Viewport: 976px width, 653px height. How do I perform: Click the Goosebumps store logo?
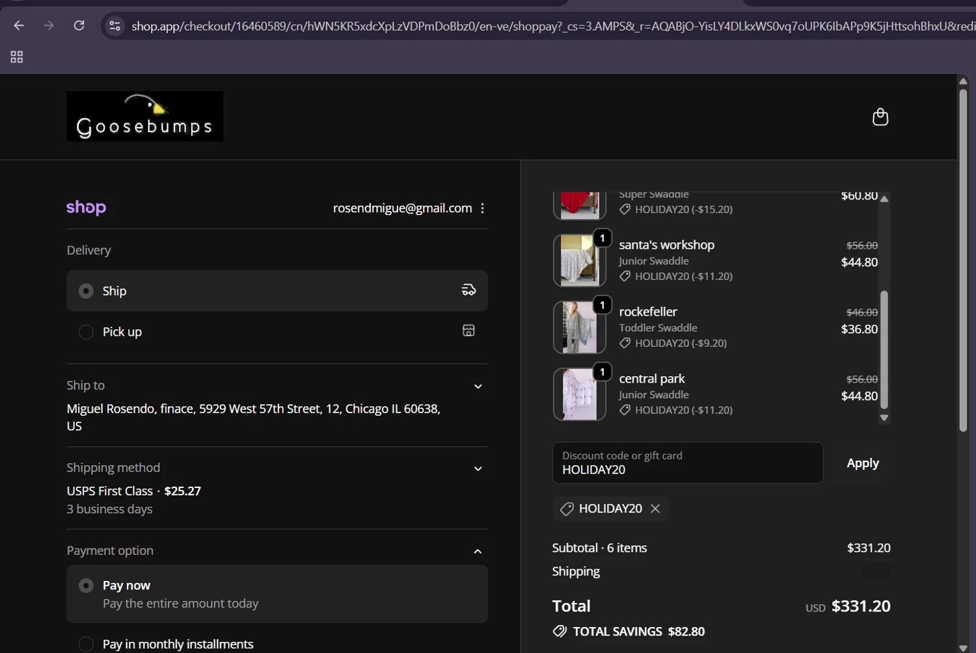coord(145,116)
